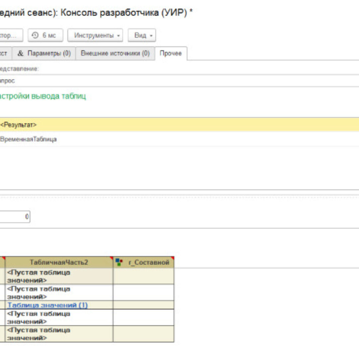Select the Прочее tab
This screenshot has height=359, width=359.
point(171,54)
